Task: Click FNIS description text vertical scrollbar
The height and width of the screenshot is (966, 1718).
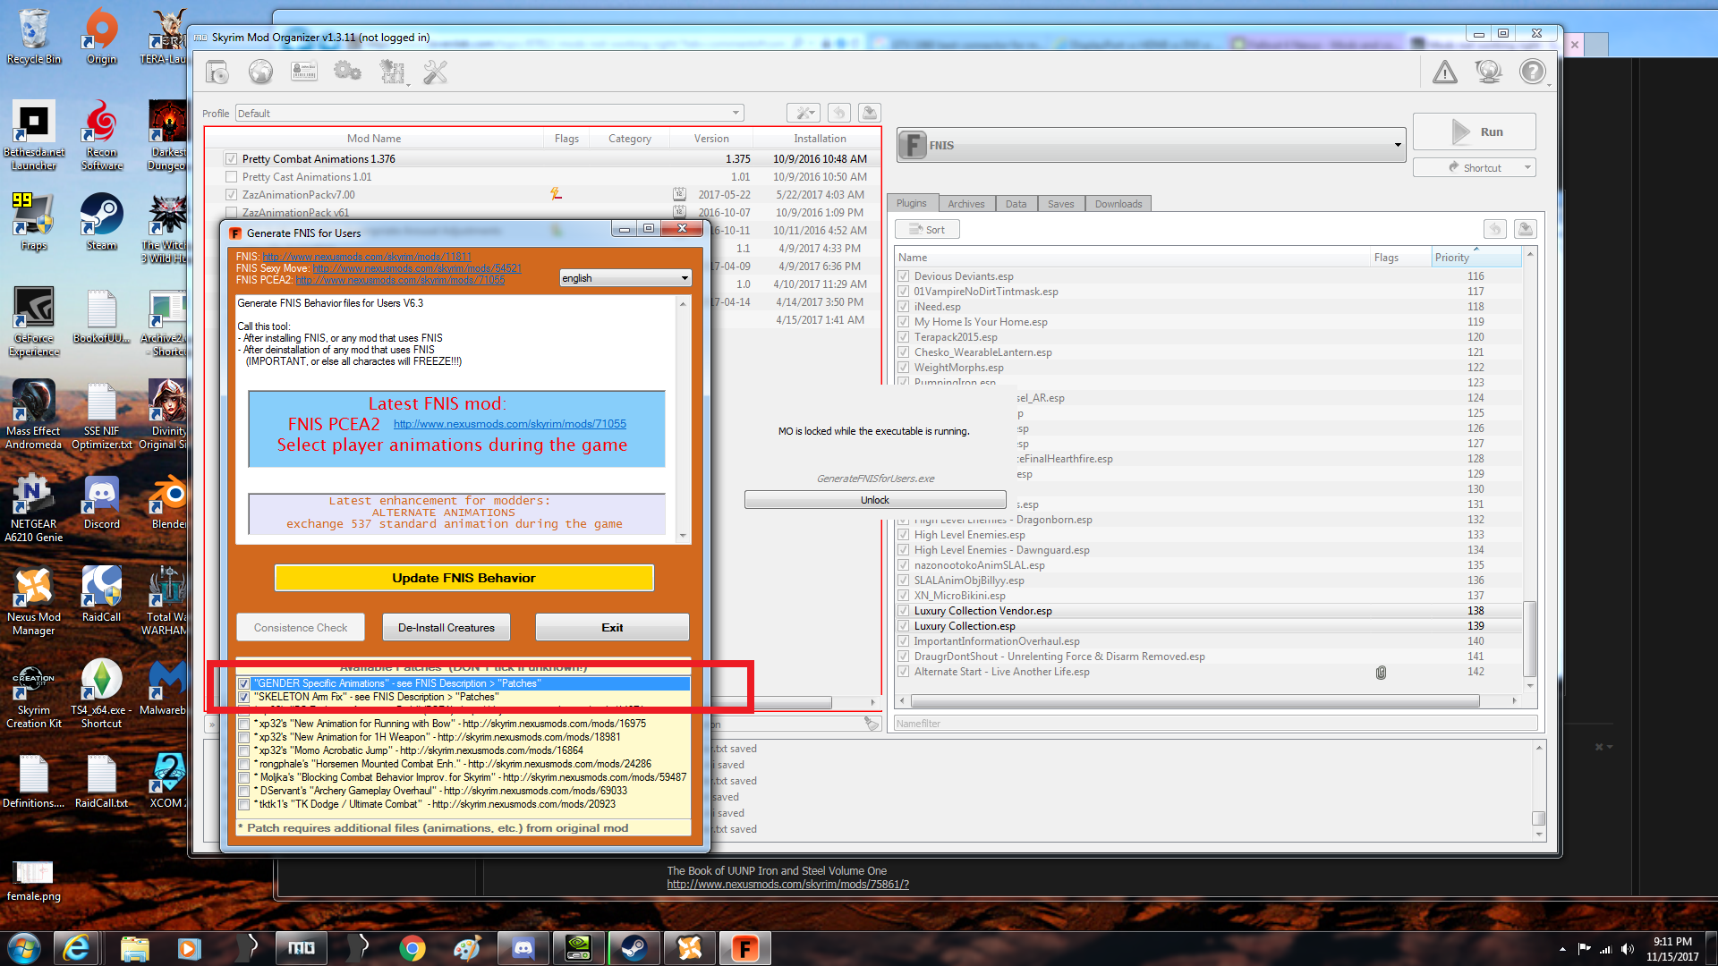Action: click(x=684, y=419)
